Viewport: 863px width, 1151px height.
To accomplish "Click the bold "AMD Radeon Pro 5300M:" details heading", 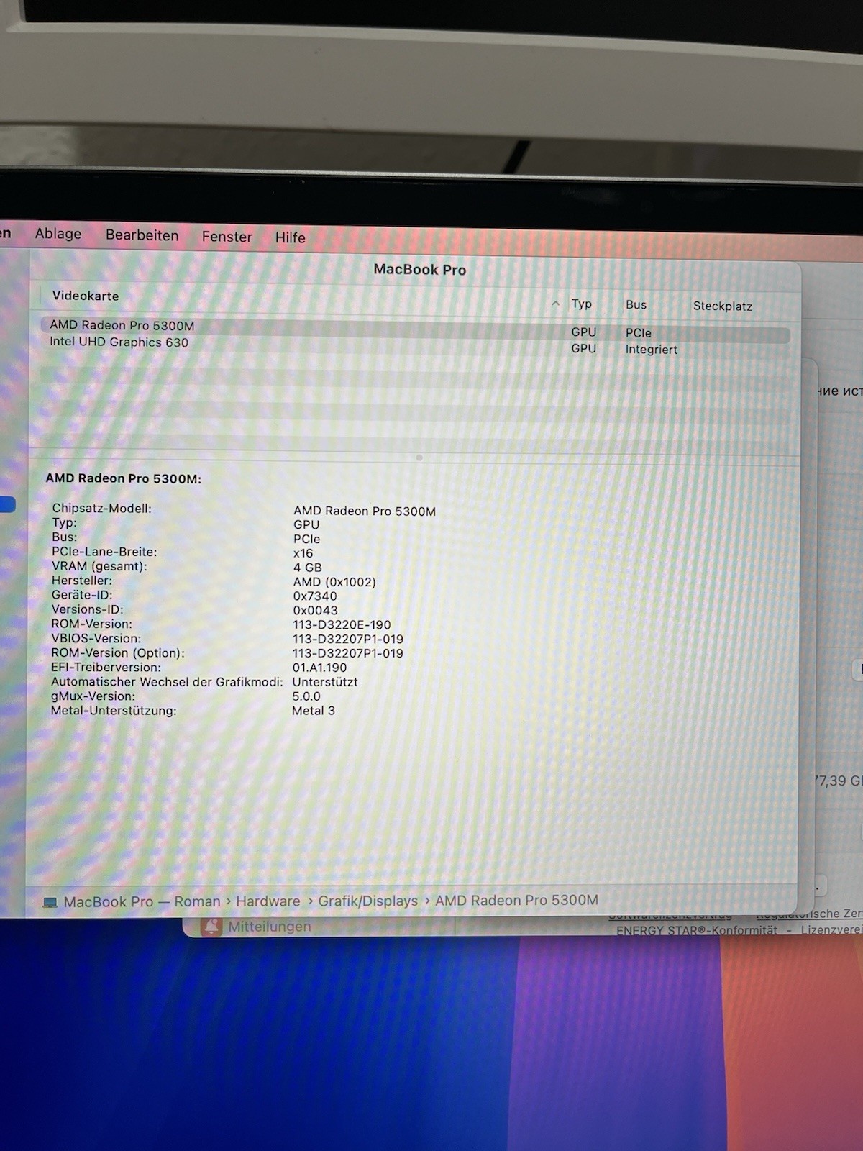I will point(123,478).
